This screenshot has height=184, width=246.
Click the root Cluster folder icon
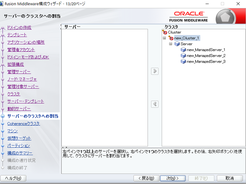[165, 32]
